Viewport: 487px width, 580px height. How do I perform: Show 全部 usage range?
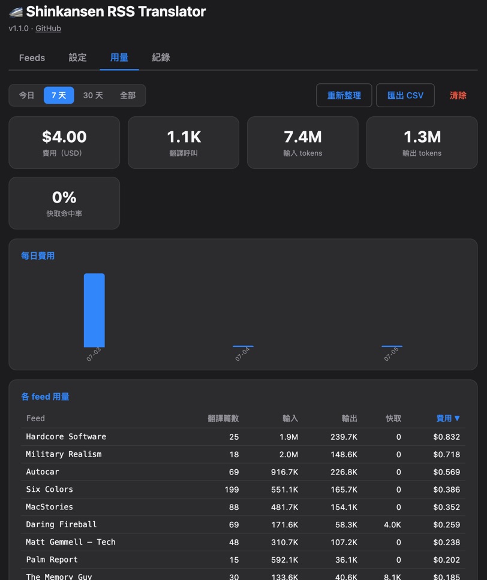(x=128, y=95)
